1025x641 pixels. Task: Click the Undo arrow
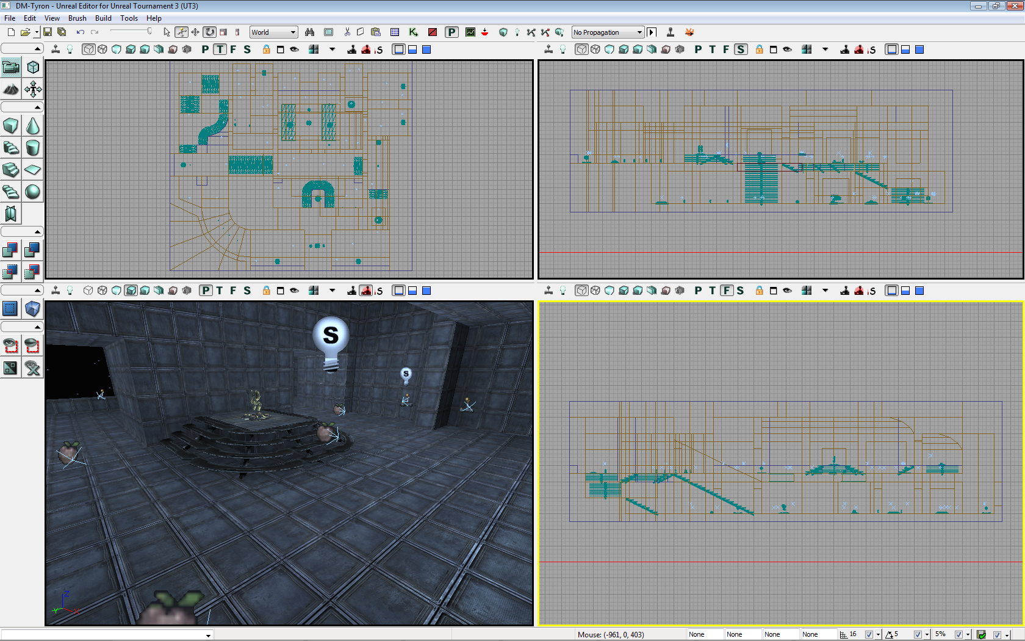(80, 32)
